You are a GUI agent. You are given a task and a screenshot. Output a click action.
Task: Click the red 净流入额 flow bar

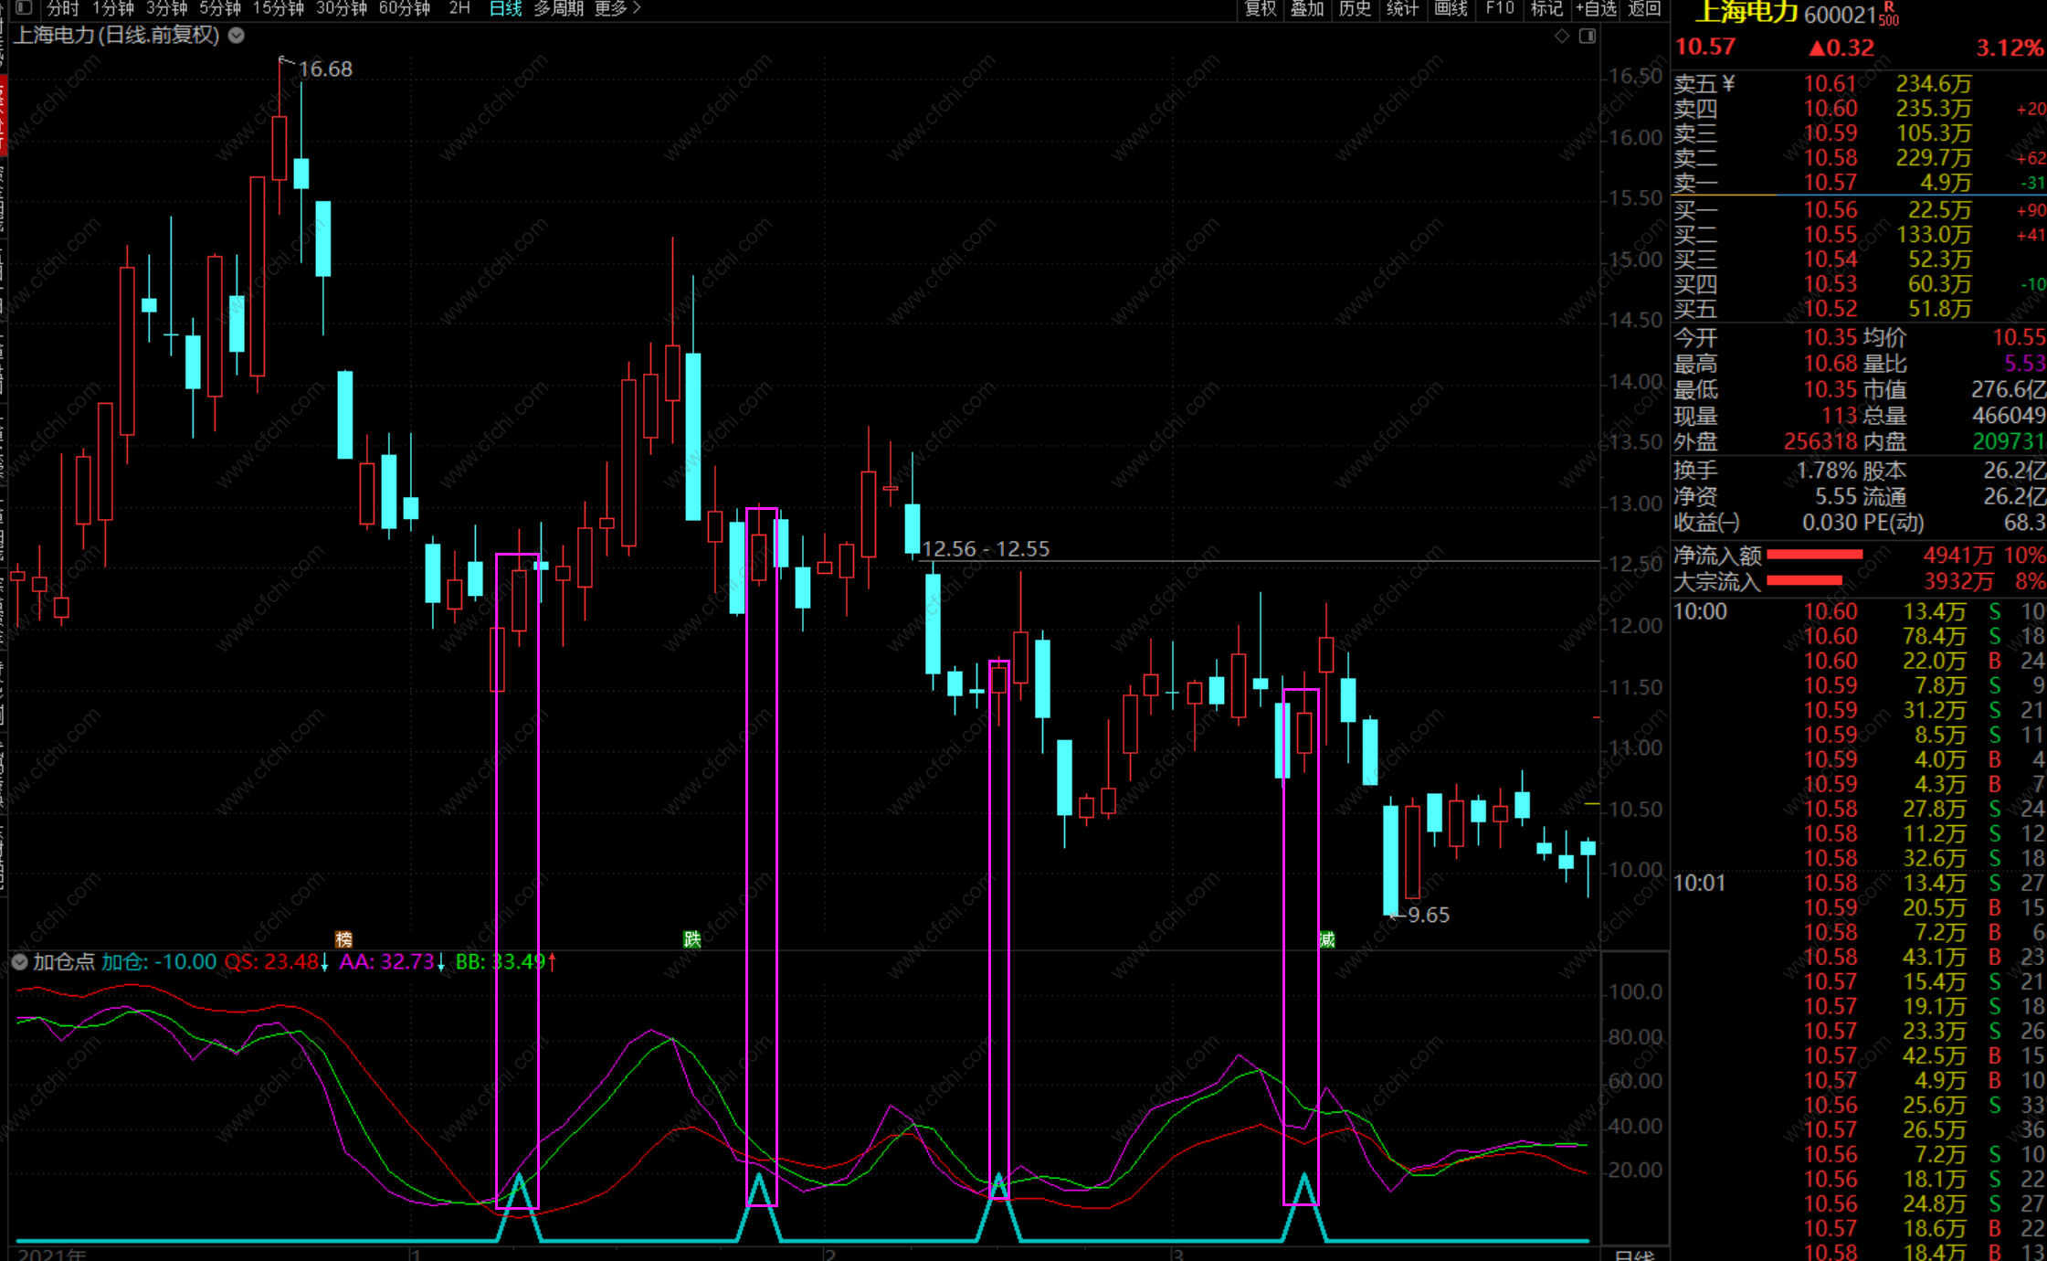tap(1814, 555)
